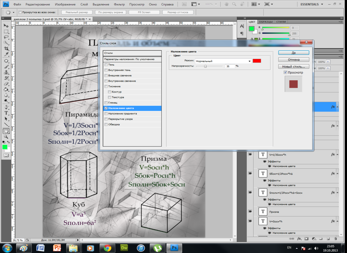Image resolution: width=347 pixels, height=253 pixels.
Task: Select the Pen tool
Action: tap(6, 107)
